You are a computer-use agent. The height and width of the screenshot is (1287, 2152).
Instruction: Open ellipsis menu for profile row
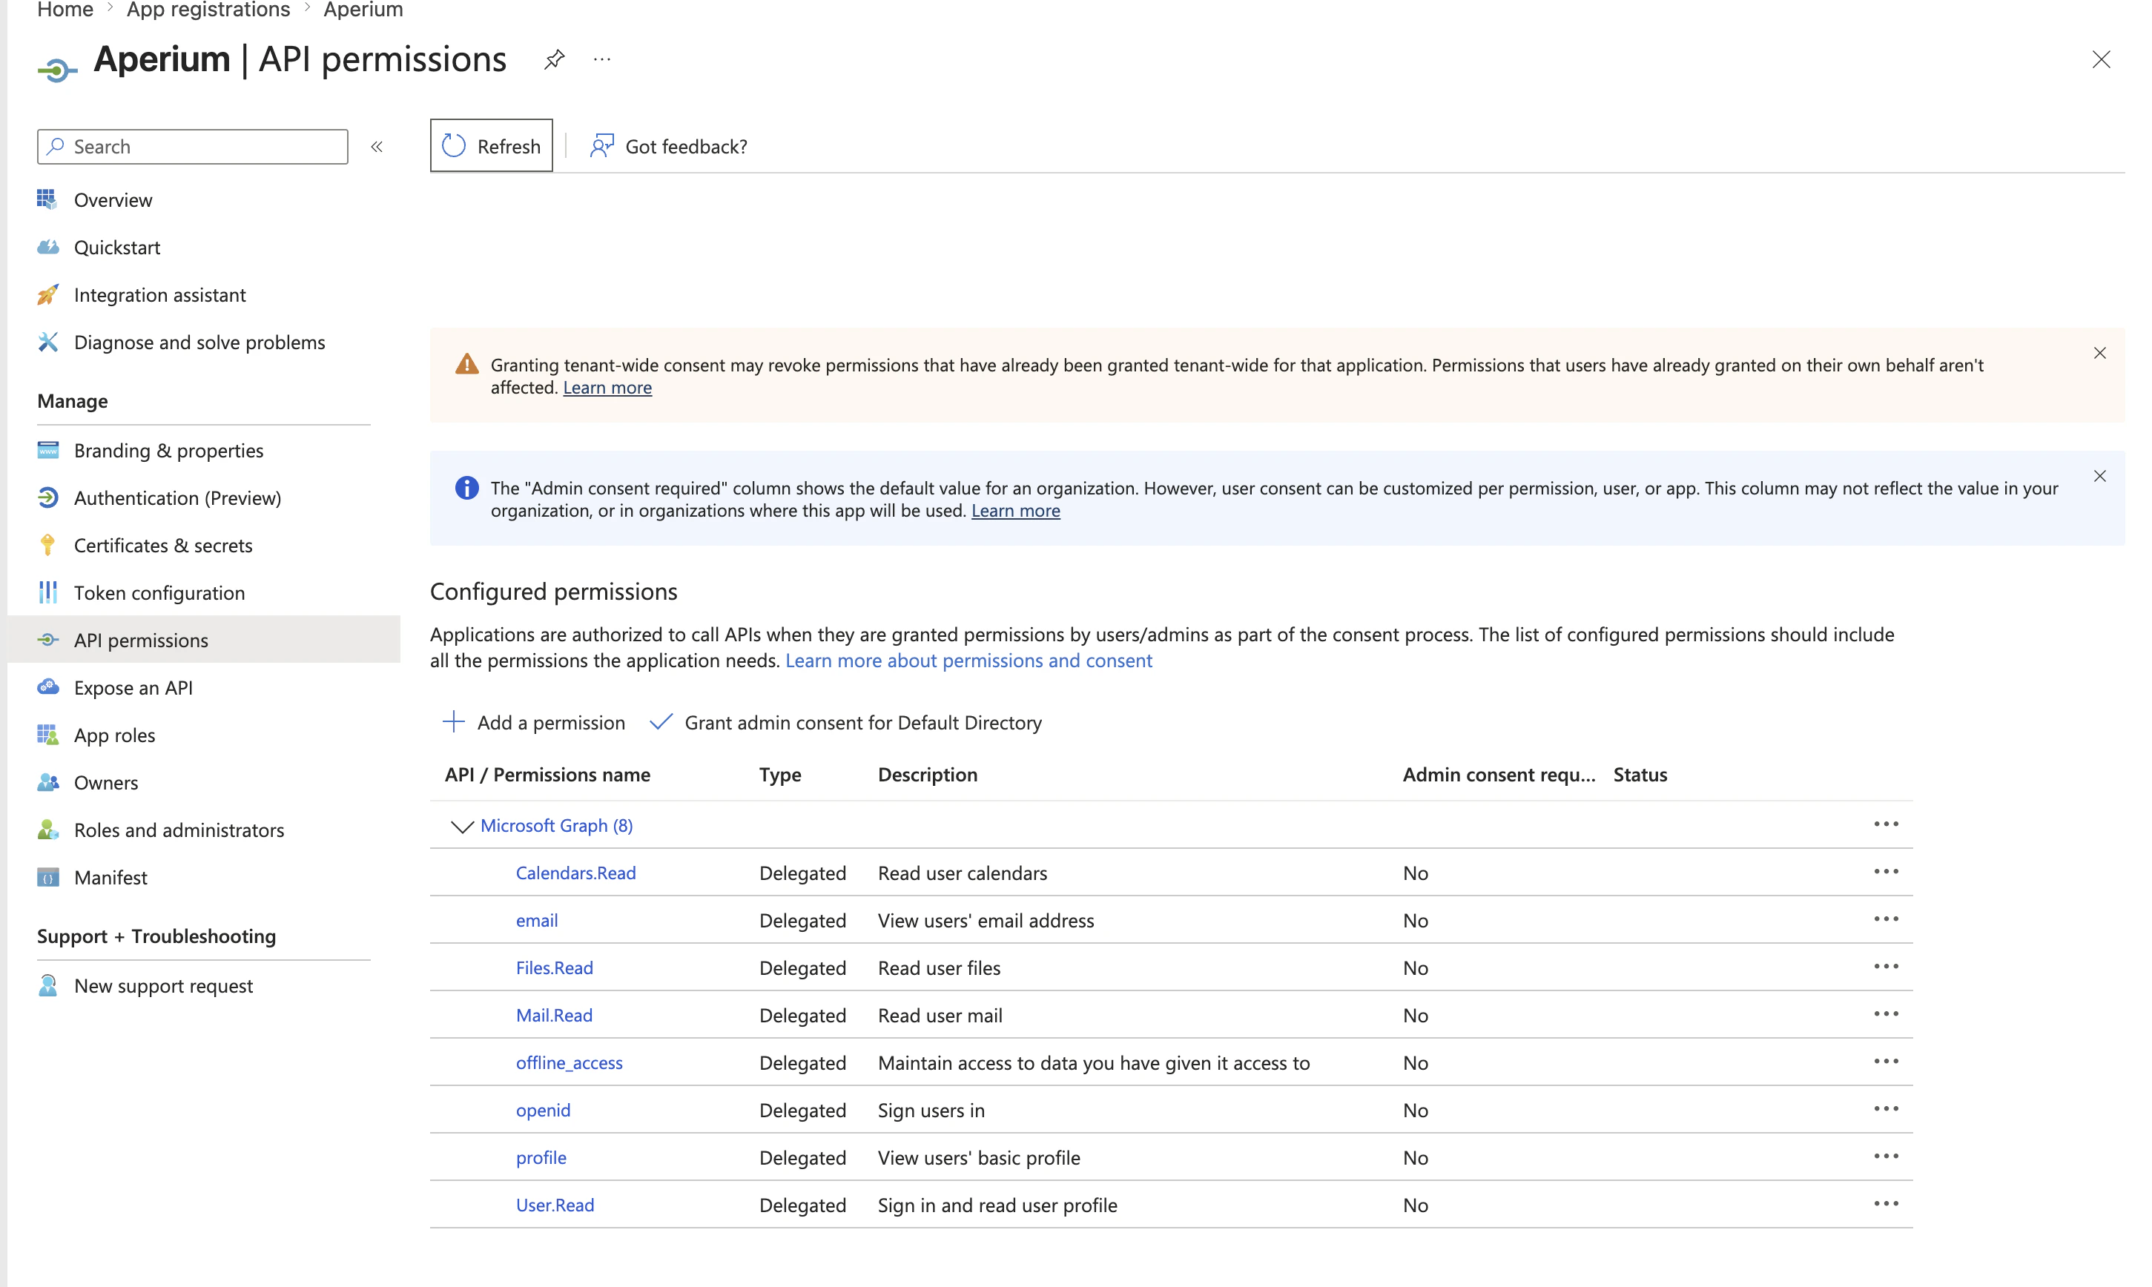pos(1885,1156)
